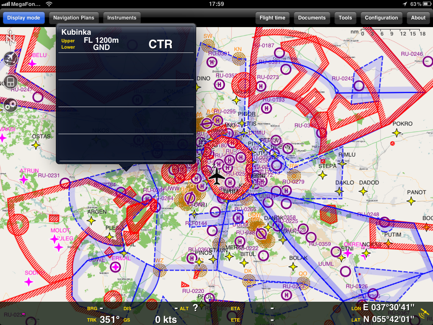
Task: Tap the orange QO beacon symbol
Action: coord(303,282)
